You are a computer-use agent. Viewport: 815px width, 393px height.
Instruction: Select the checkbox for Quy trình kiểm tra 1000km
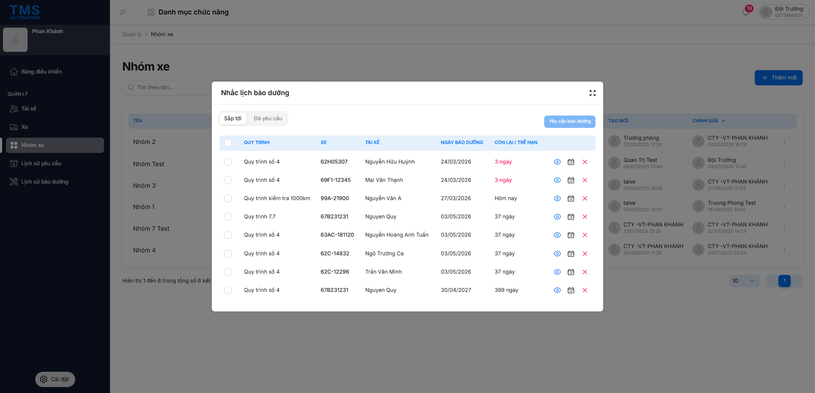point(228,198)
